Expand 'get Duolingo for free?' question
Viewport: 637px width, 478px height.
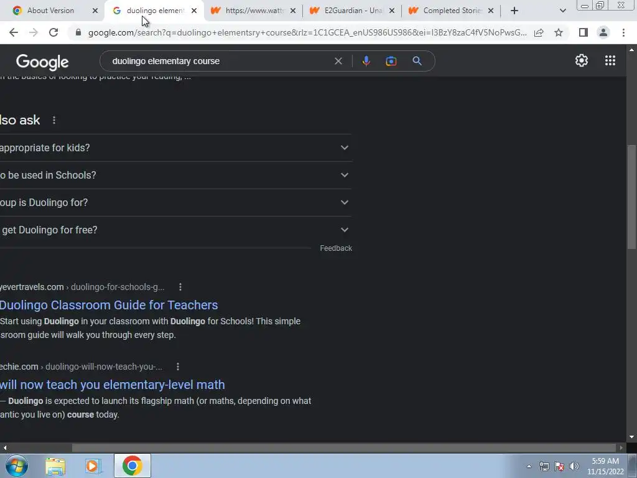pyautogui.click(x=175, y=230)
